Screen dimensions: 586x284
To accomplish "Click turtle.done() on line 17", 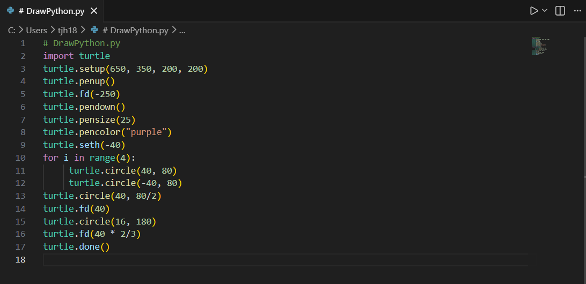I will [76, 246].
